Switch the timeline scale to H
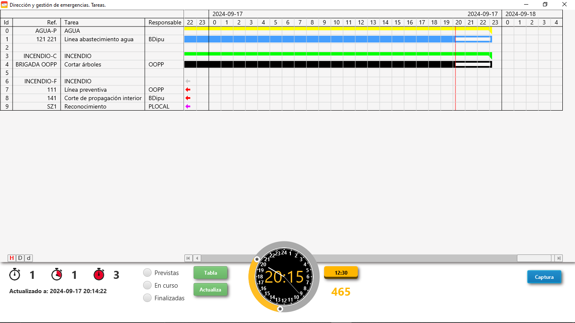 click(12, 258)
